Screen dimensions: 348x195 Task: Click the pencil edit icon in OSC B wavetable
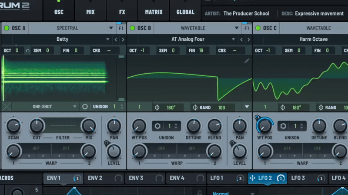click(x=247, y=61)
